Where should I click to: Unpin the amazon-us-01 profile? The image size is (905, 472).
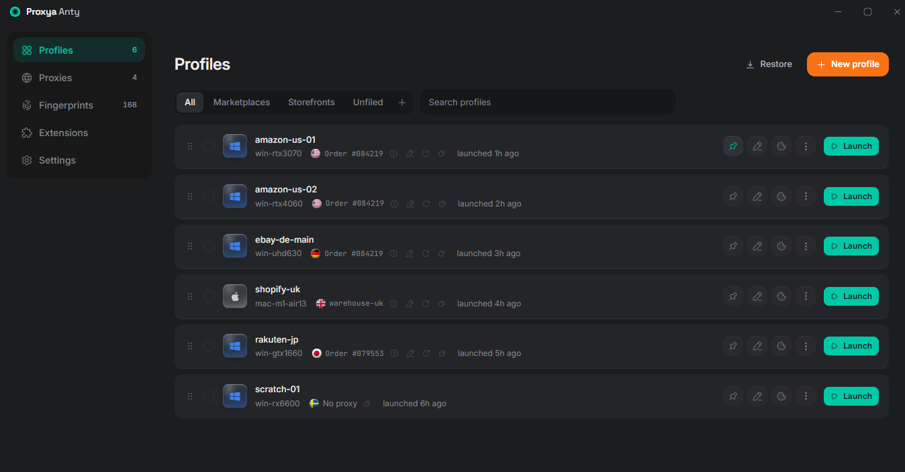(x=733, y=146)
